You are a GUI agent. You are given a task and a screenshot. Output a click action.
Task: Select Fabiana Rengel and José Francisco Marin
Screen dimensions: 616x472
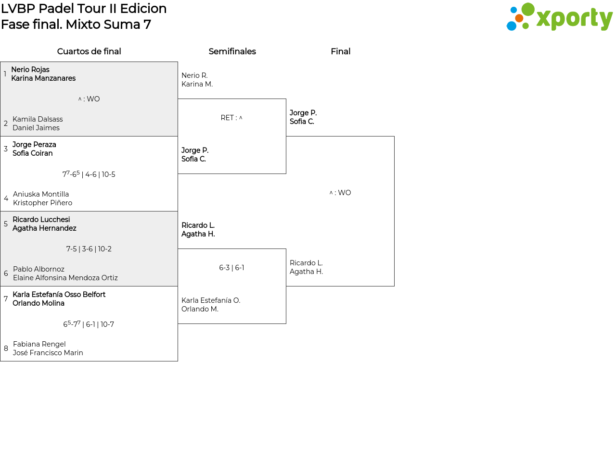tap(48, 348)
